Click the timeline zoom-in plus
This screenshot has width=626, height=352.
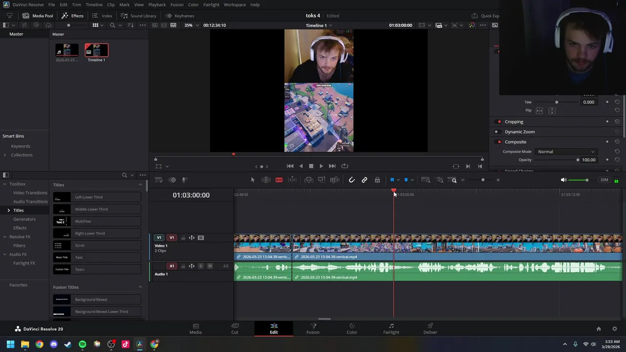(x=498, y=180)
